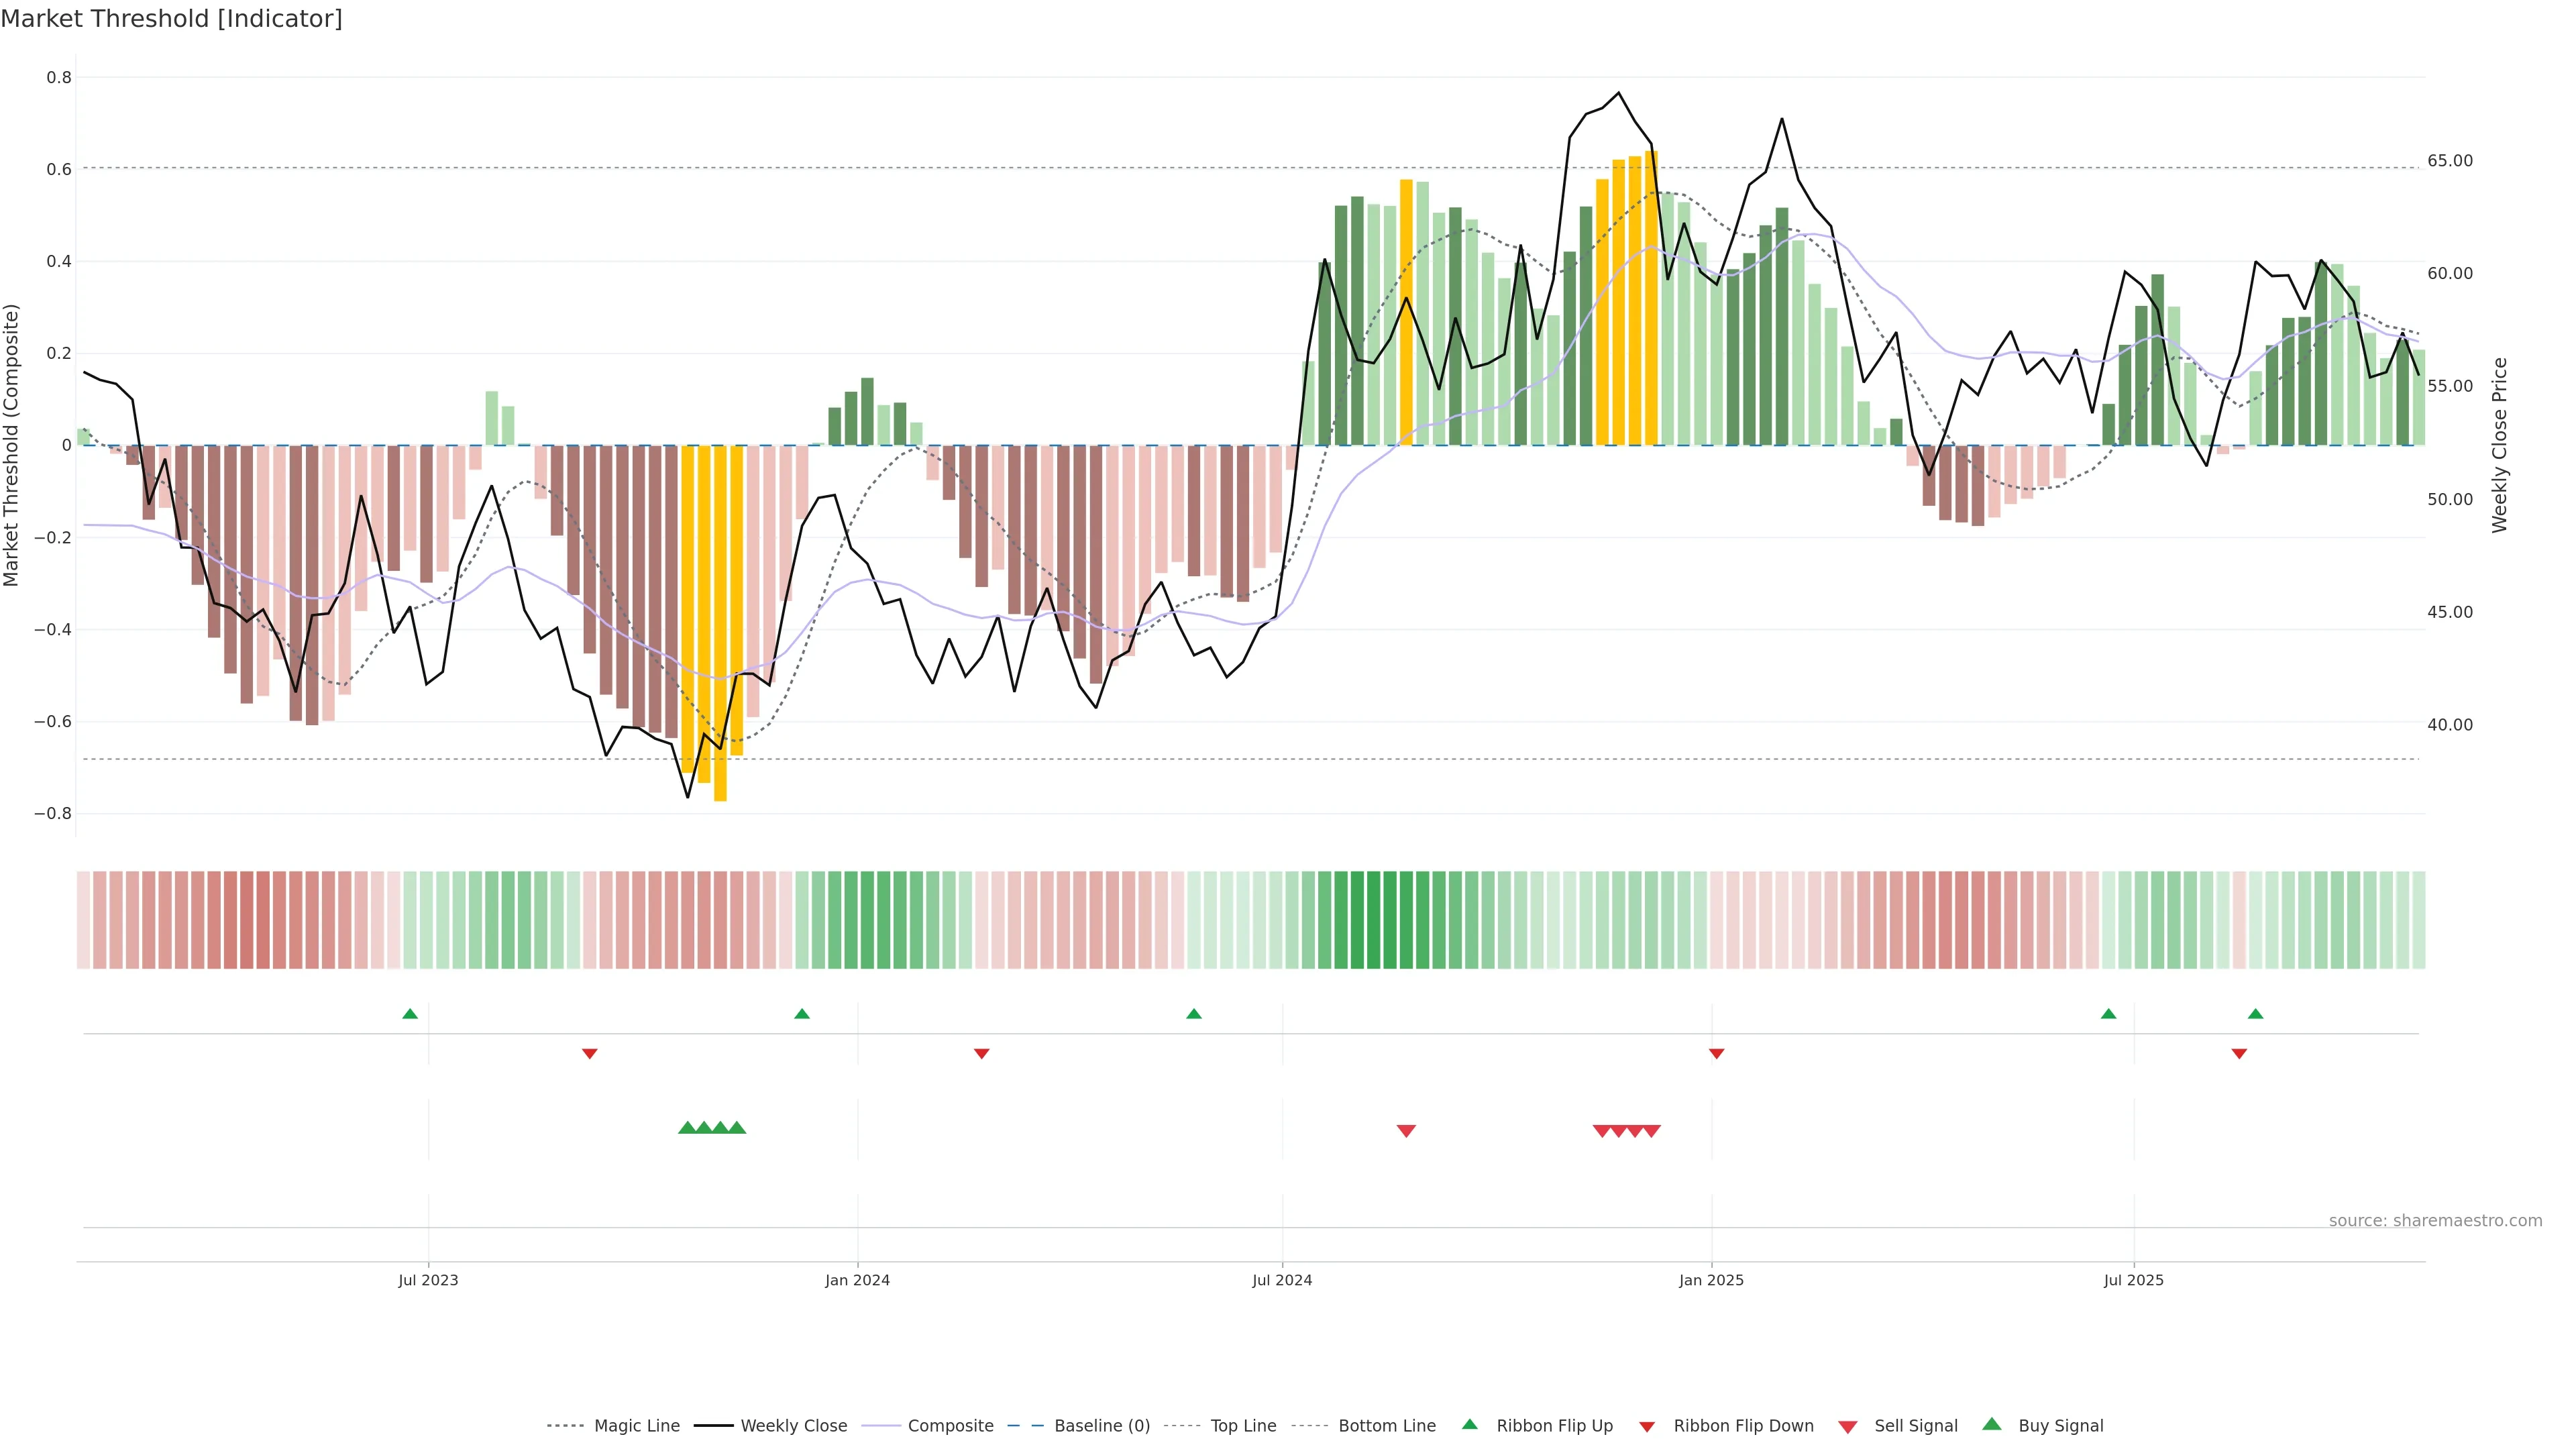This screenshot has width=2576, height=1449.
Task: Toggle Weekly Close legend entry
Action: point(793,1426)
